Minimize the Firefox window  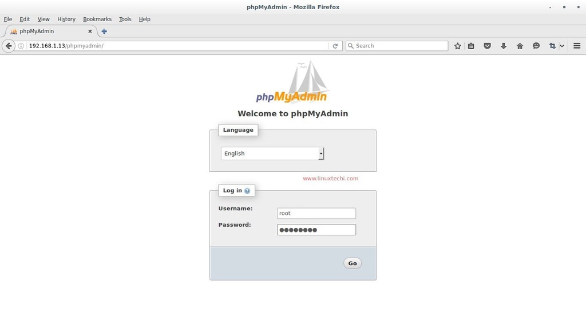click(550, 7)
